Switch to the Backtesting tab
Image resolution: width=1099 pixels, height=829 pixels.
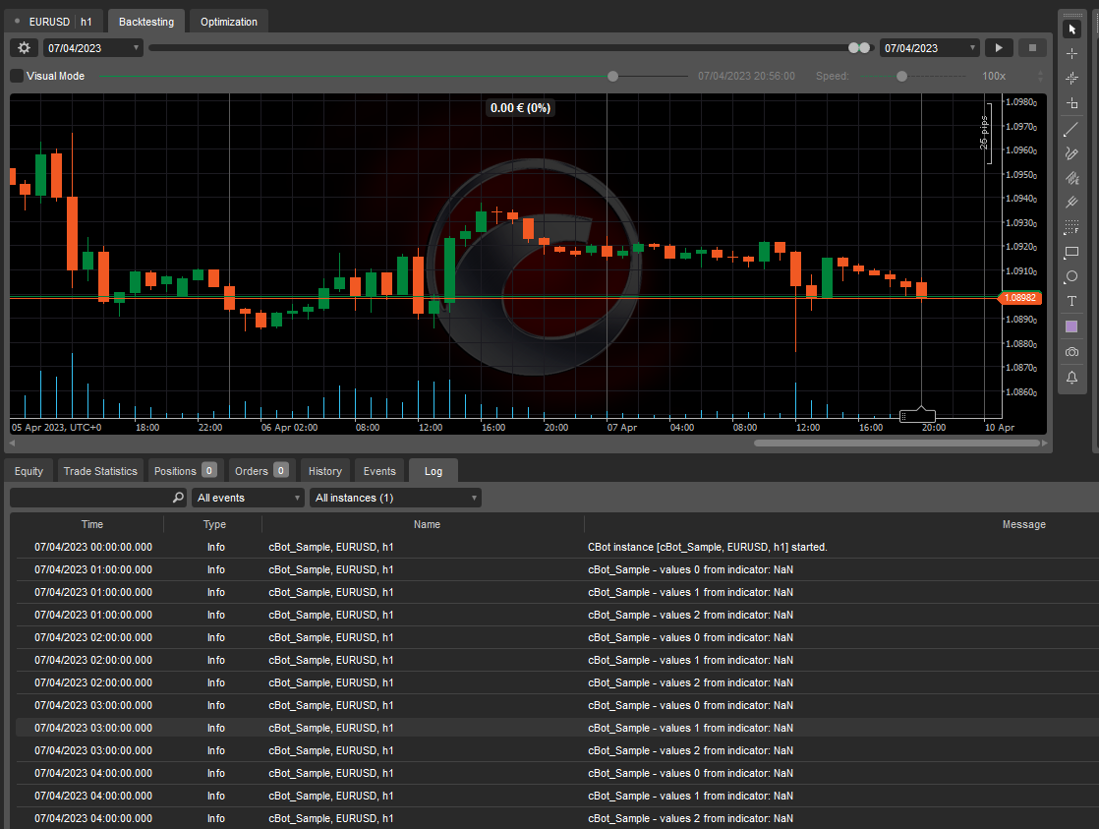pyautogui.click(x=146, y=22)
